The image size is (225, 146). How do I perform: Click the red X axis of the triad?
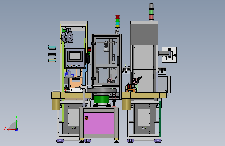11,130
